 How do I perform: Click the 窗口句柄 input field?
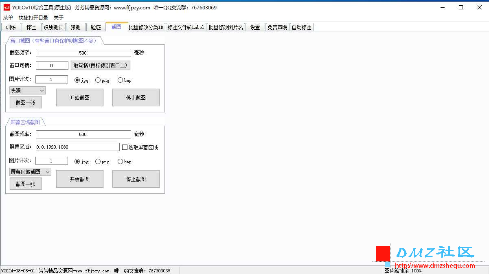pos(52,66)
